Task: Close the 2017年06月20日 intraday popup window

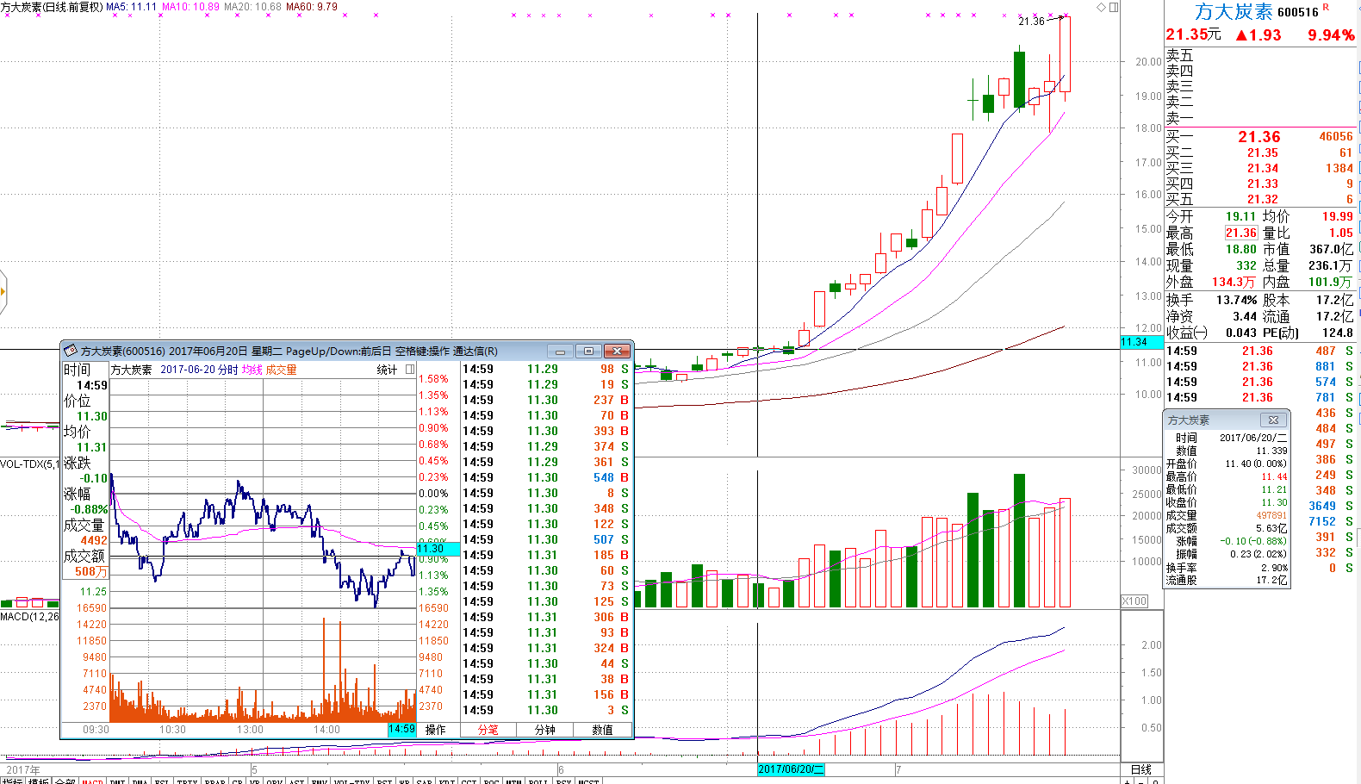Action: [617, 351]
